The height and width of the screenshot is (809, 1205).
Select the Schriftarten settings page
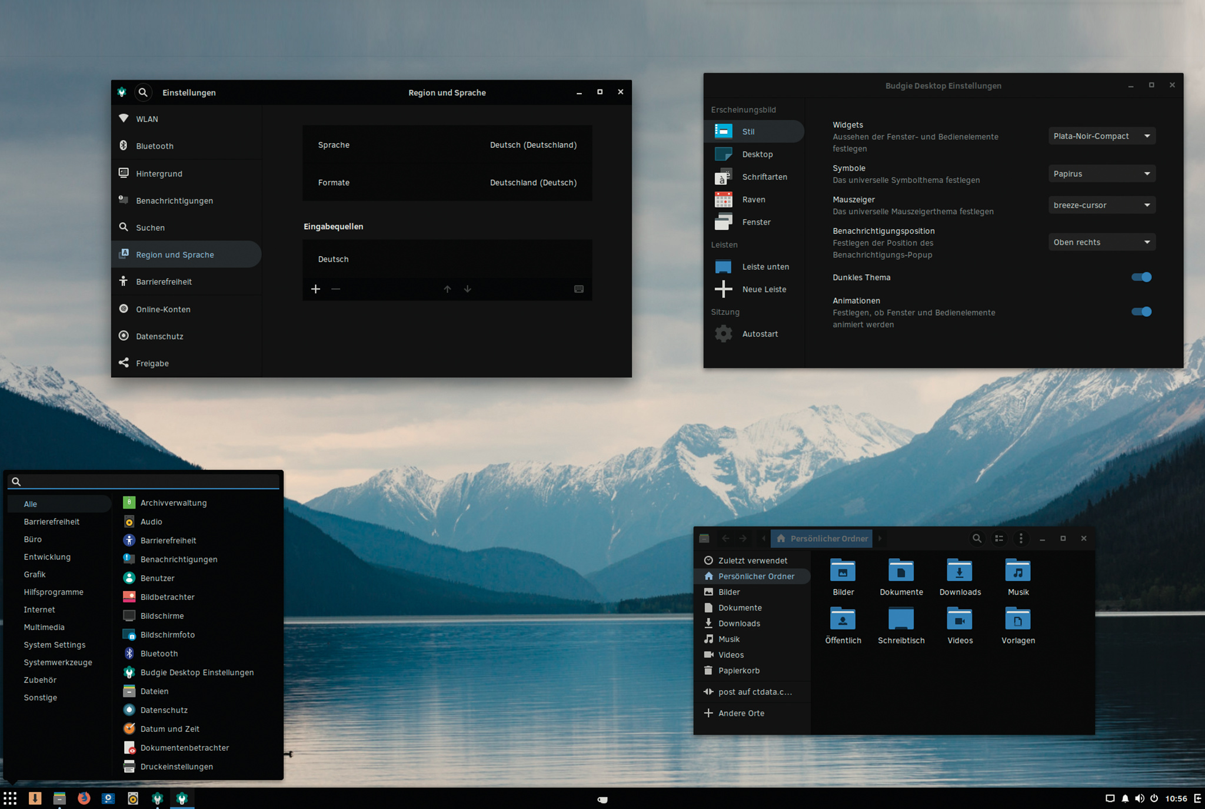tap(764, 177)
